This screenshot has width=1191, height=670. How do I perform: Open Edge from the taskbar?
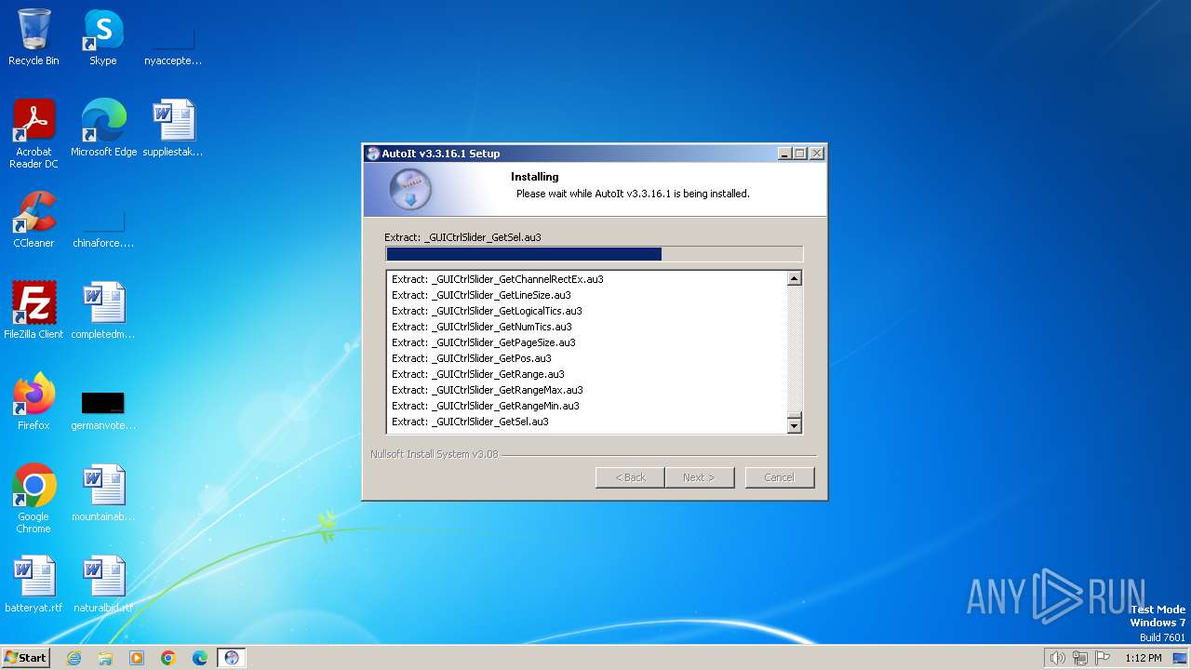coord(200,658)
